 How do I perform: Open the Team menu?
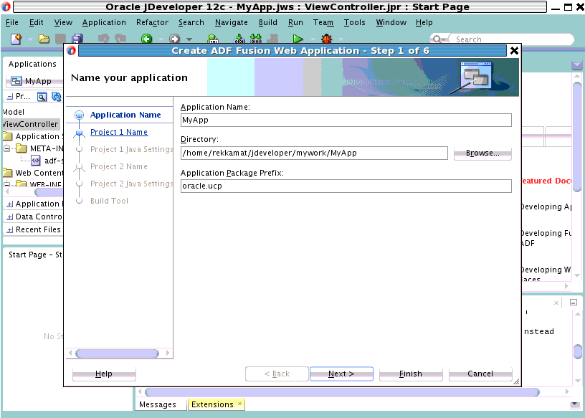[323, 22]
